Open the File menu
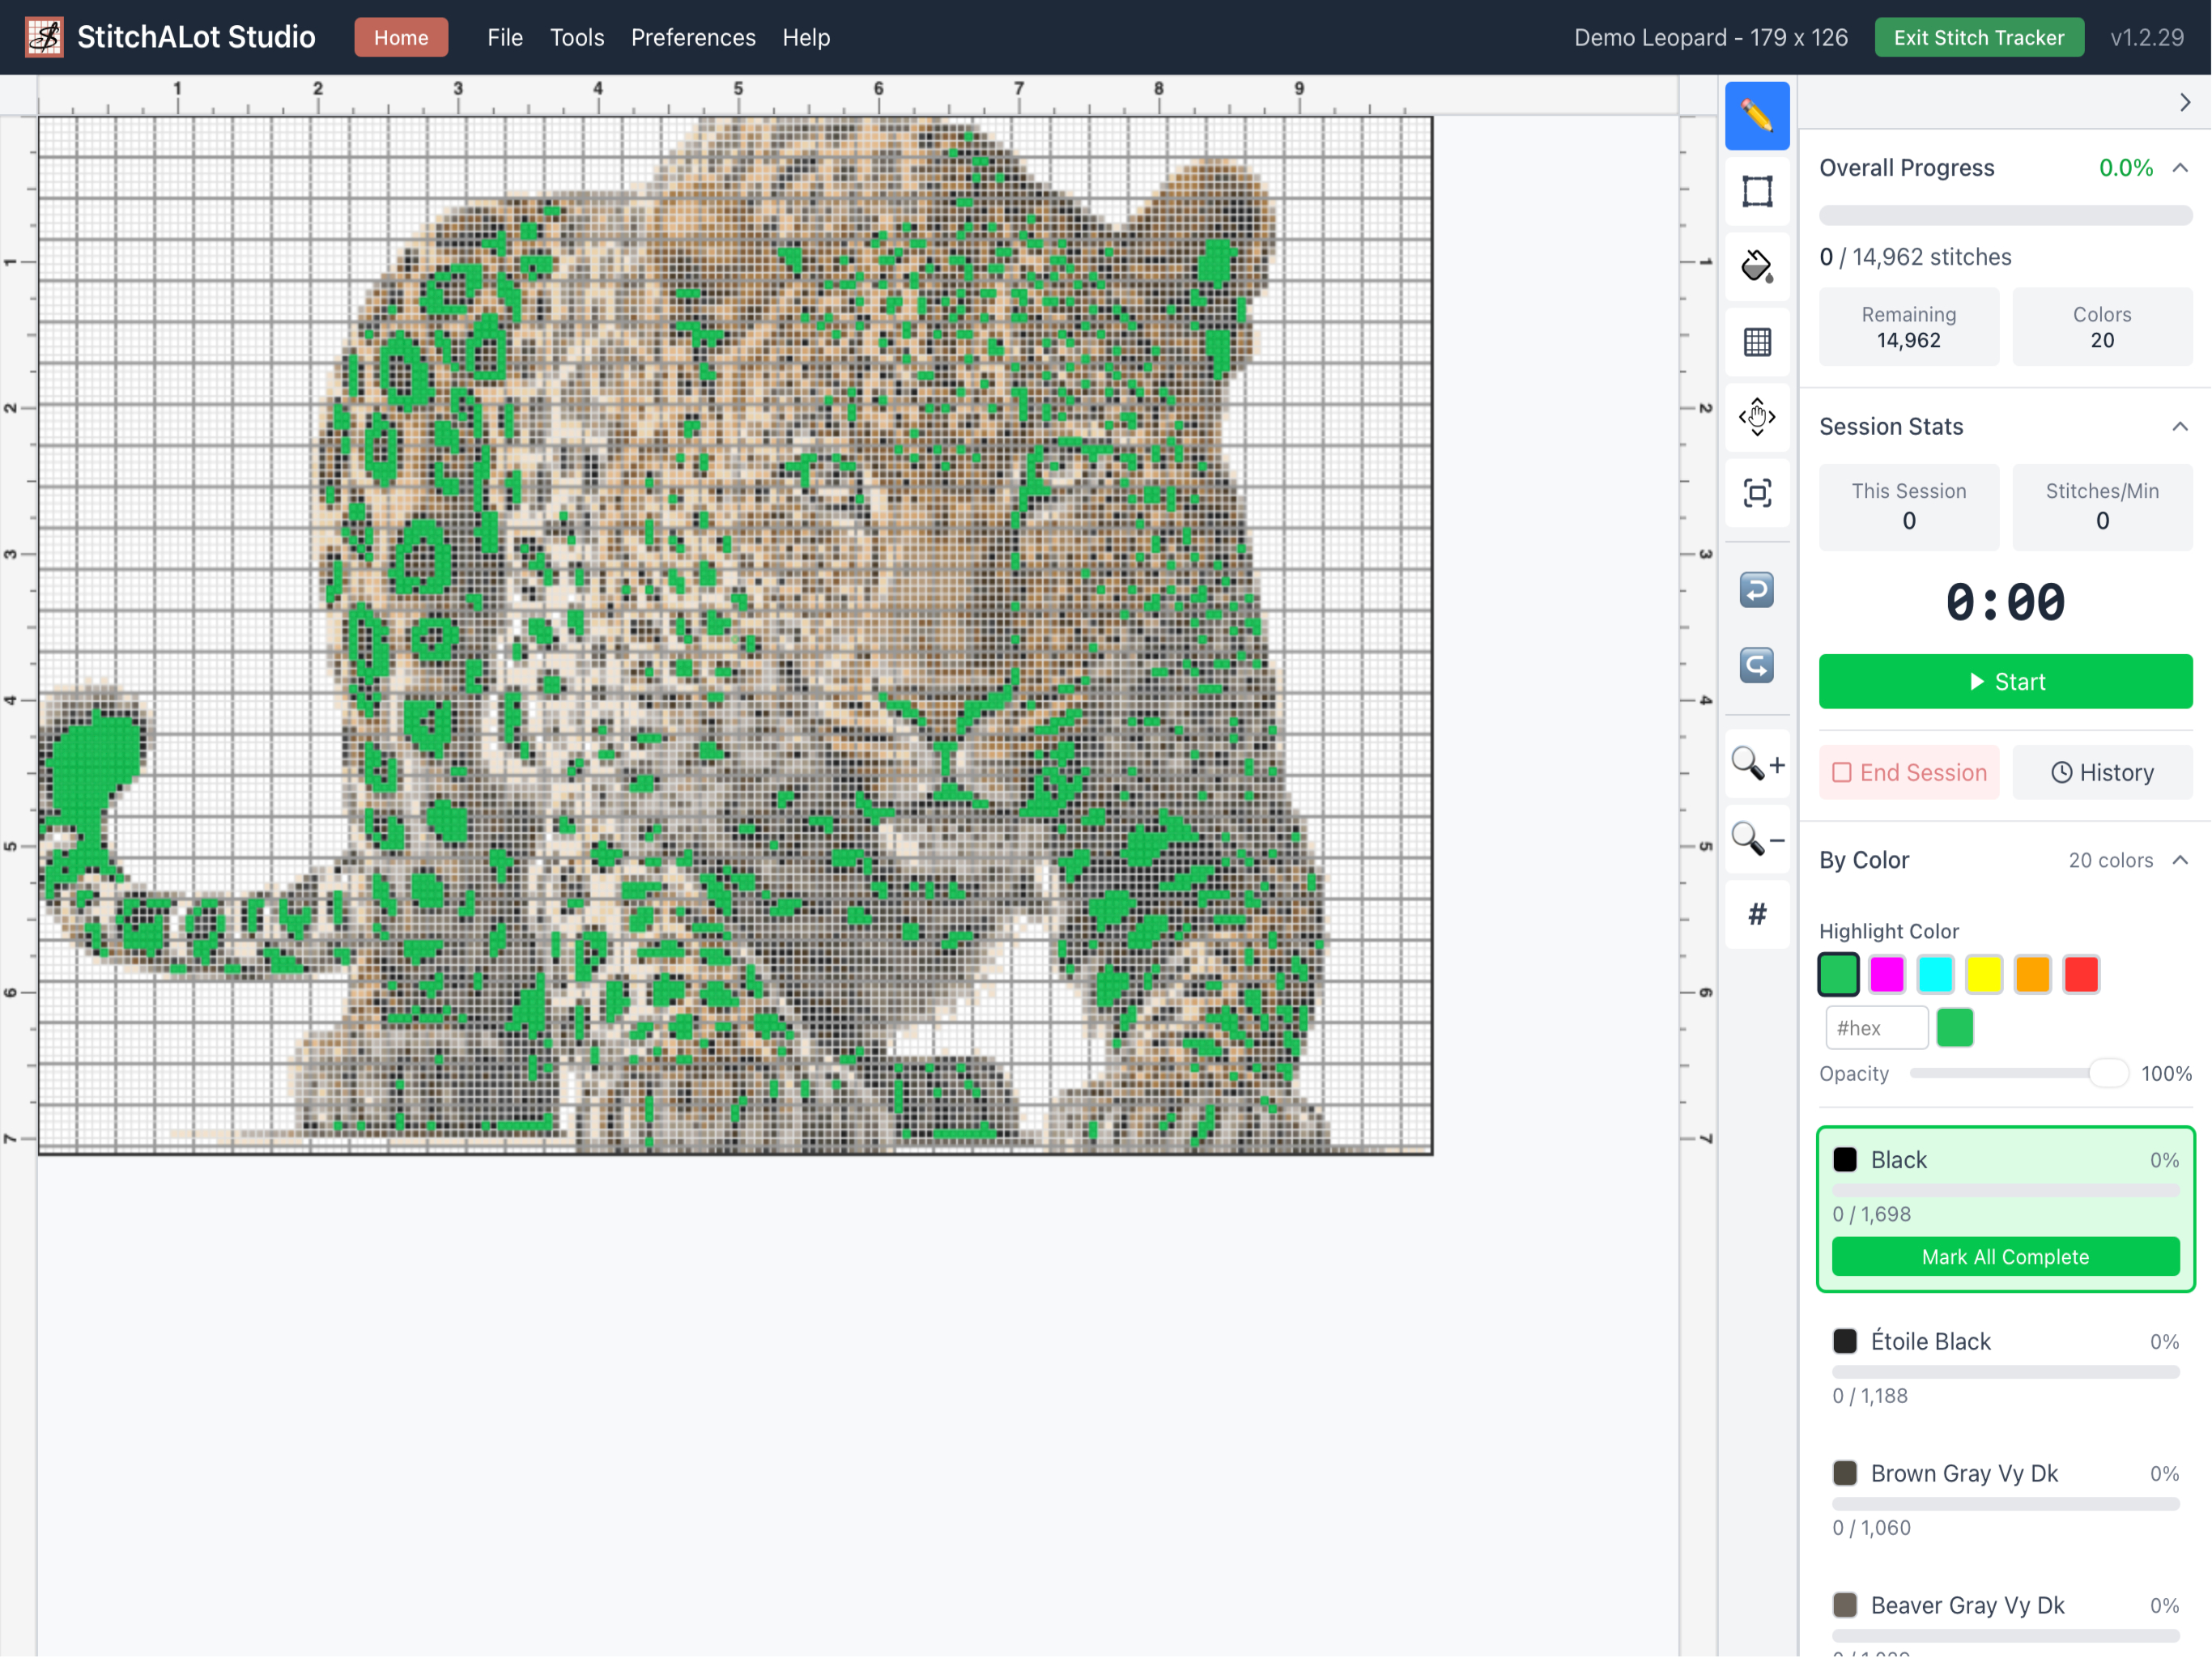This screenshot has width=2212, height=1658. [x=505, y=37]
